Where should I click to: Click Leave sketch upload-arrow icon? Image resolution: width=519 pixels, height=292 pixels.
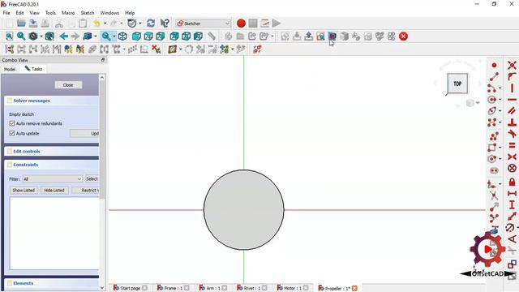click(308, 36)
